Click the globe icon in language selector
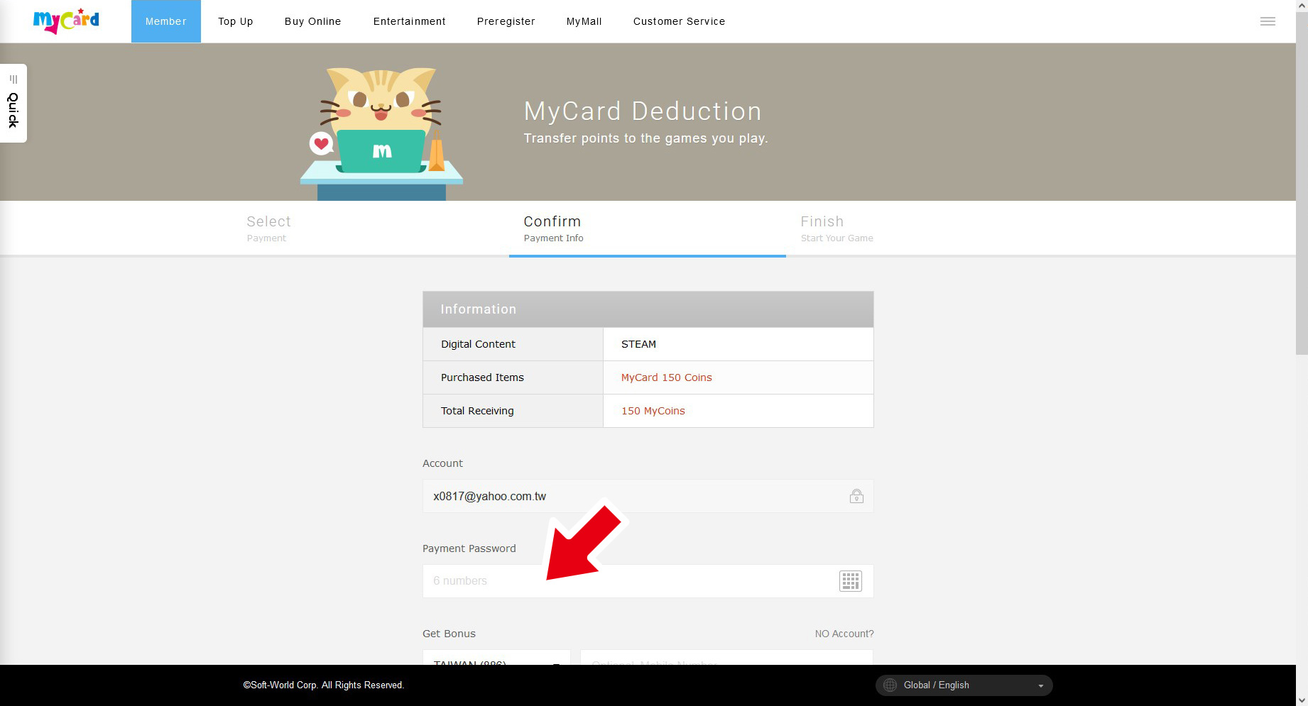 point(890,685)
